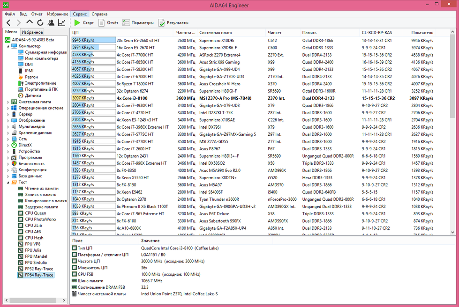The image size is (459, 307).
Task: Switch to the Избранное tab
Action: coord(32,32)
